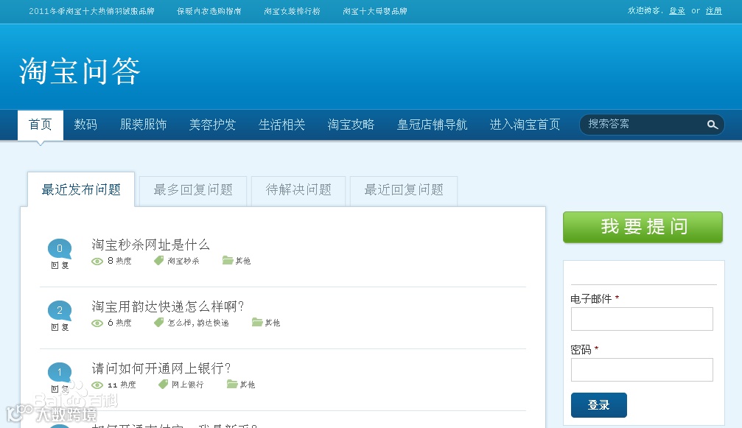Open 淘宝攻略 section

[351, 124]
